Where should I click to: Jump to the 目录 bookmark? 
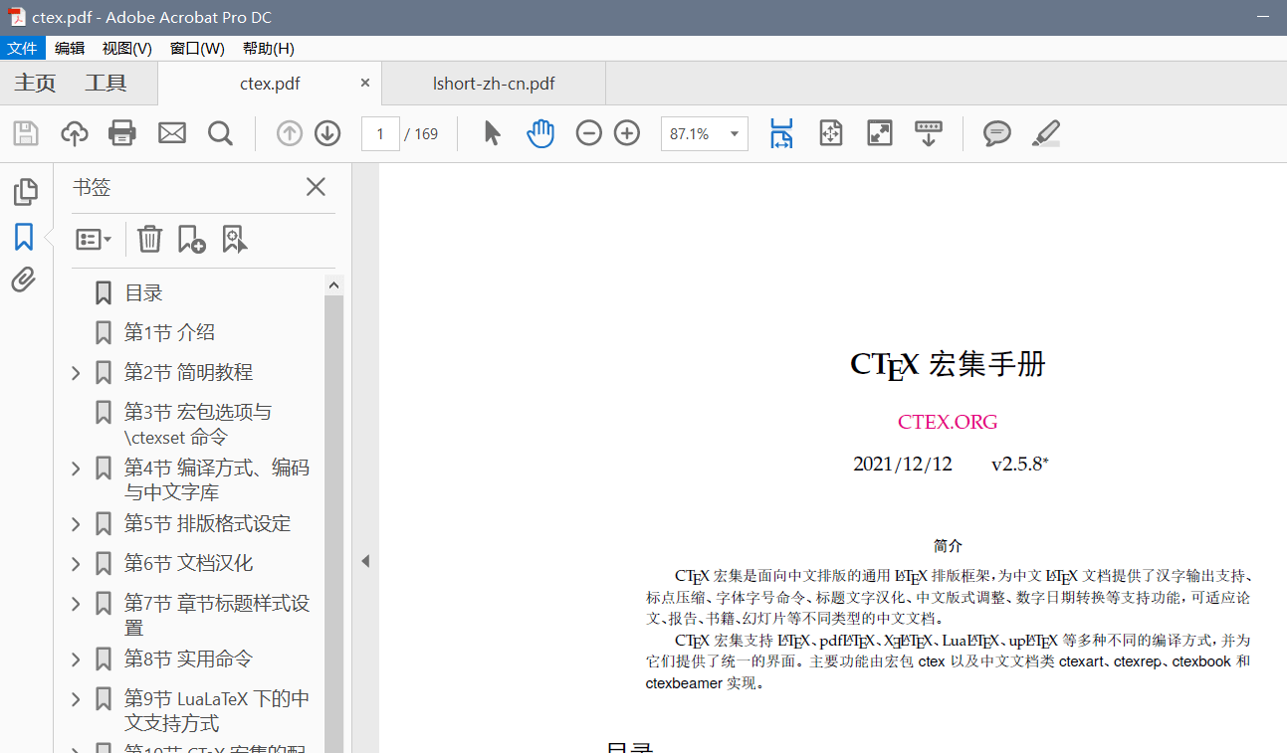[143, 293]
